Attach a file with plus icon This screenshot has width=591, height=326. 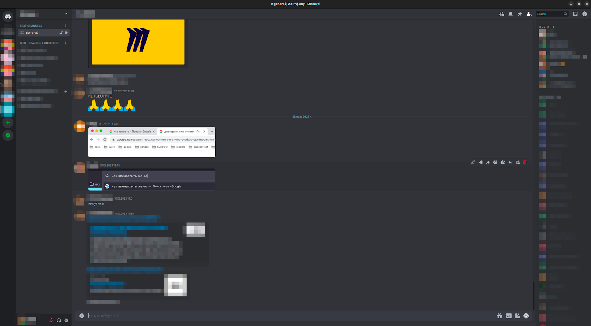pyautogui.click(x=82, y=316)
